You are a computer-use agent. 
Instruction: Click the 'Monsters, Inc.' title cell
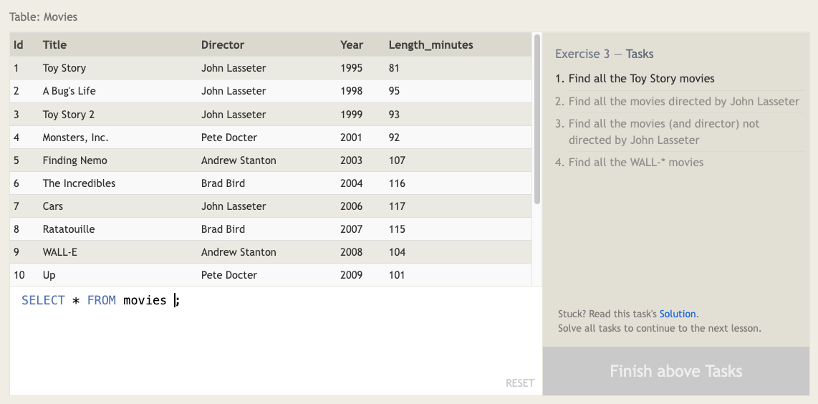(x=76, y=138)
